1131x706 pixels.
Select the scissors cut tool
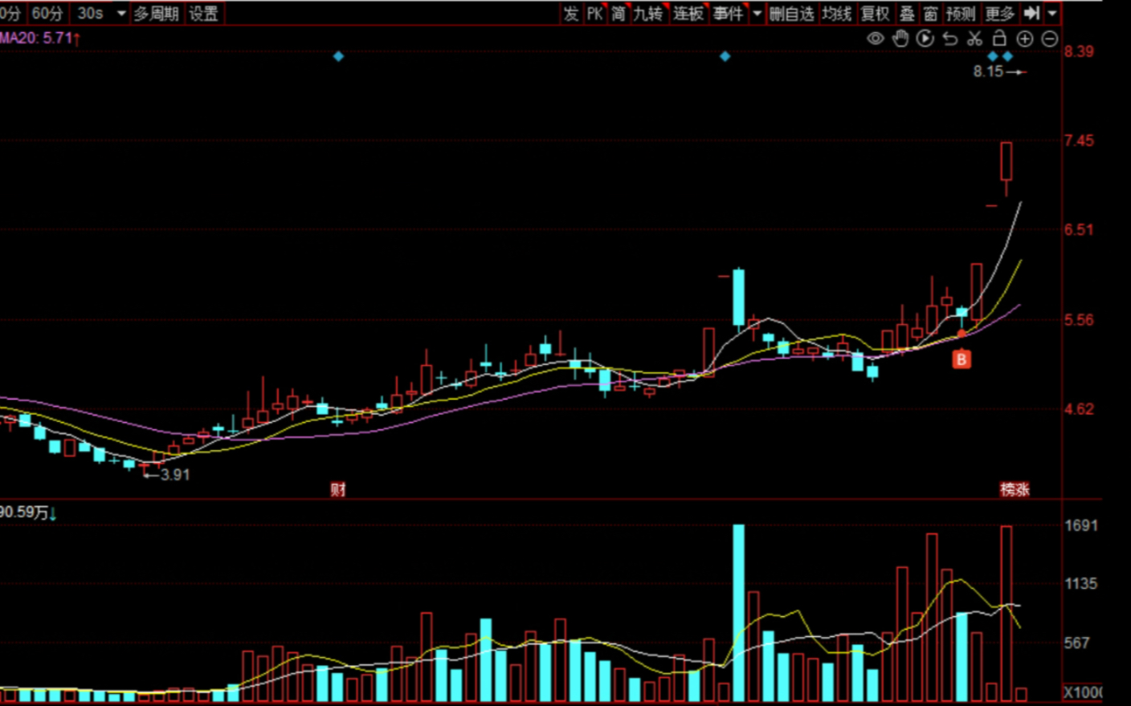975,39
